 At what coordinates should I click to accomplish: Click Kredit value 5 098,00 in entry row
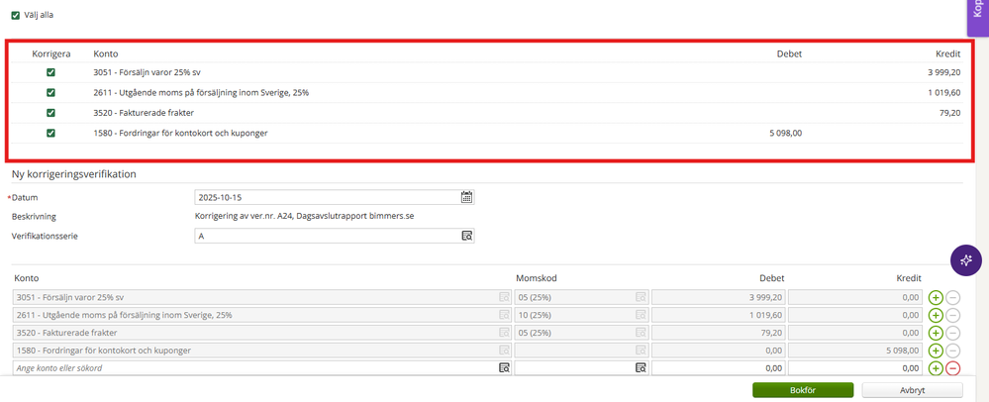(856, 351)
